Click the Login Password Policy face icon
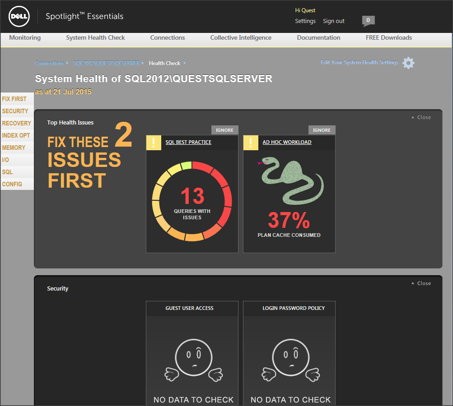Screen dimensions: 453x406 coord(291,360)
